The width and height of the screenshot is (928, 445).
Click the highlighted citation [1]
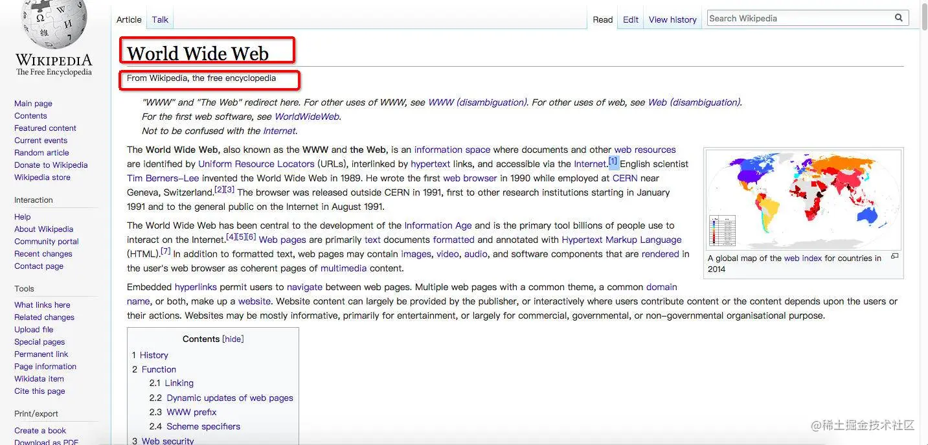[614, 161]
